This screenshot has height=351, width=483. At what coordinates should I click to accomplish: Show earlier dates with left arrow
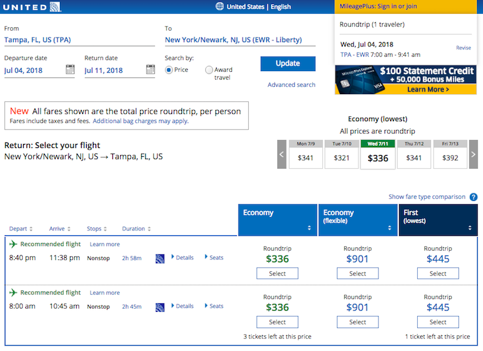click(x=282, y=154)
